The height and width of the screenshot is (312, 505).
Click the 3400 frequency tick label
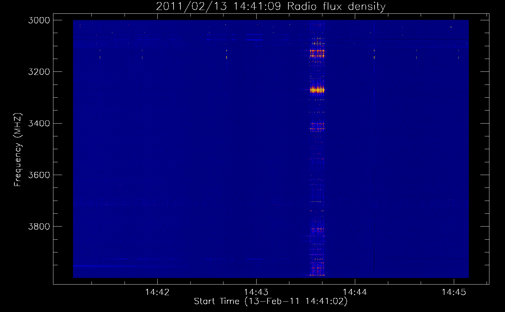tap(39, 124)
